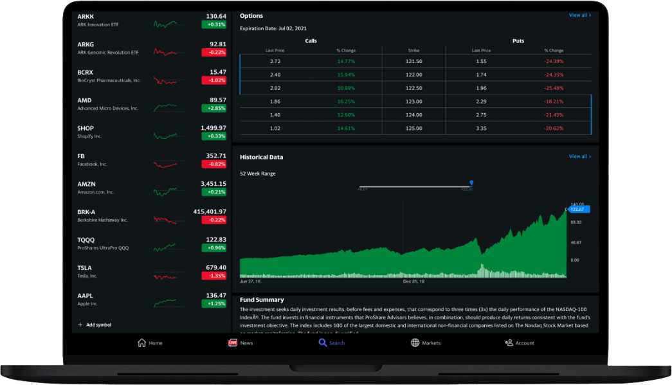Click the Fund Summary heading
Viewport: 672px width, 385px height.
[x=262, y=300]
